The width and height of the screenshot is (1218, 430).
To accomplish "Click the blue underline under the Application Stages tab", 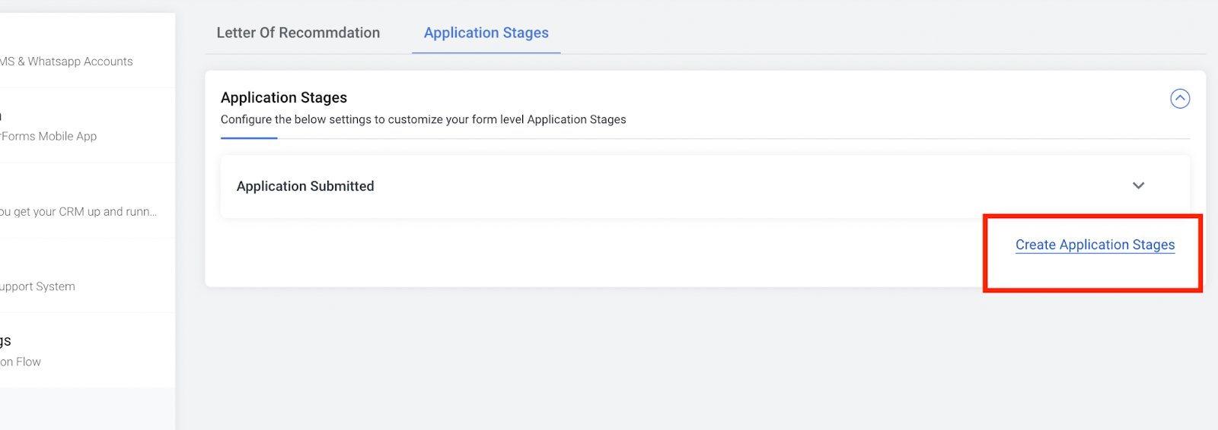I will (x=486, y=52).
